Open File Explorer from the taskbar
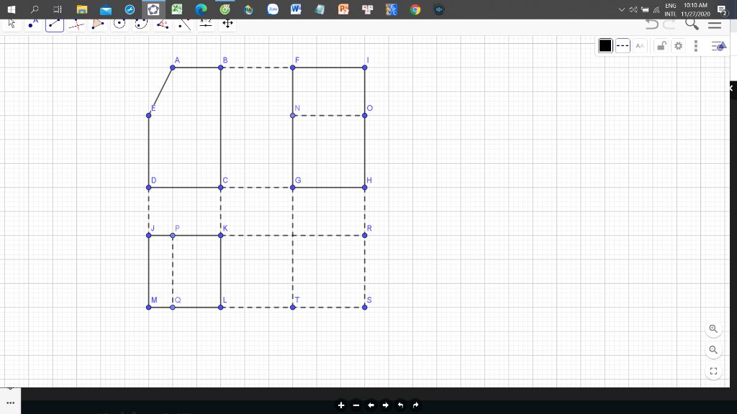The height and width of the screenshot is (414, 737). (x=82, y=9)
